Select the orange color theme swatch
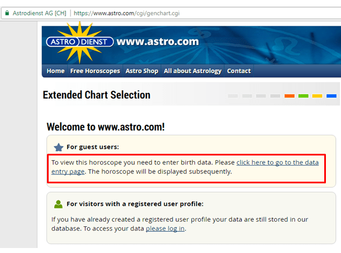The image size is (341, 253). coord(289,96)
